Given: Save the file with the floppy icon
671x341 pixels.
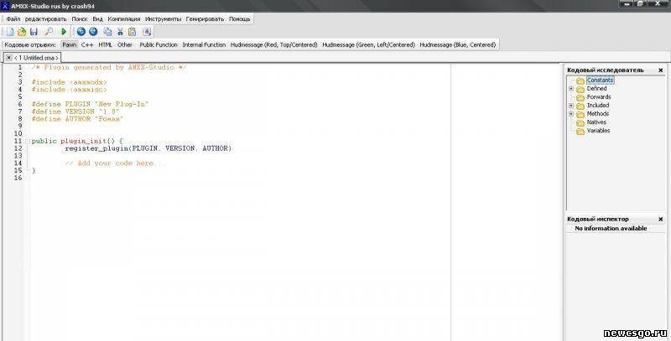Looking at the screenshot, I should 34,31.
